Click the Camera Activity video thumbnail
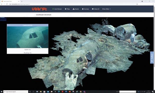The height and width of the screenshot is (93, 155). tap(28, 37)
